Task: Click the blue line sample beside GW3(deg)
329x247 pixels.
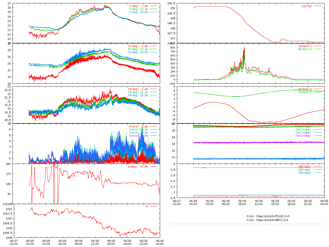Action: 318,173
